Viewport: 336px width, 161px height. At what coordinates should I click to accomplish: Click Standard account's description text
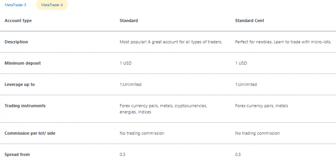(x=171, y=42)
